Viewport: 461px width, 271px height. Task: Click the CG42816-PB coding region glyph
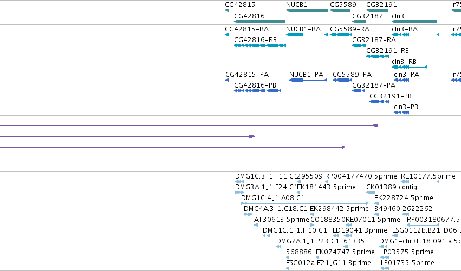click(257, 91)
